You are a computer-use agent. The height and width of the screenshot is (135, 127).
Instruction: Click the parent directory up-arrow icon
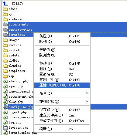click(5, 4)
